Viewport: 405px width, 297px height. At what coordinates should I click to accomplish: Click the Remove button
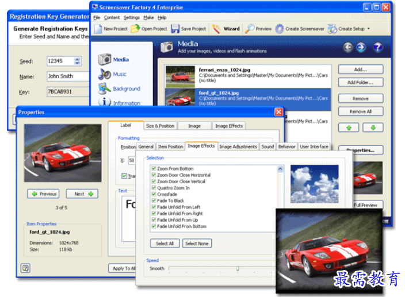[x=361, y=98]
